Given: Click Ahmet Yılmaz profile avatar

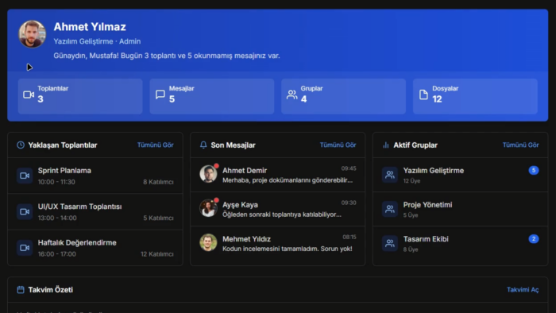Looking at the screenshot, I should [33, 34].
